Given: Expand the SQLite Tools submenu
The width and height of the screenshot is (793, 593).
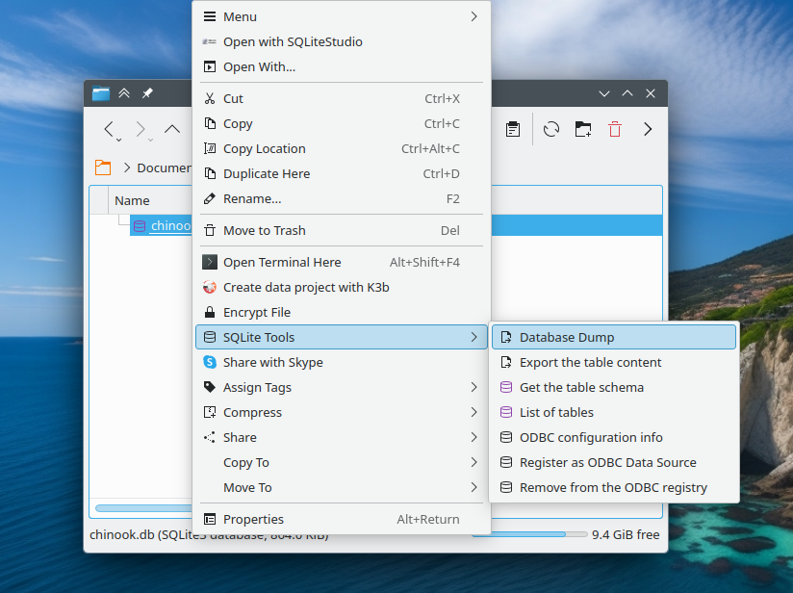Looking at the screenshot, I should point(342,337).
